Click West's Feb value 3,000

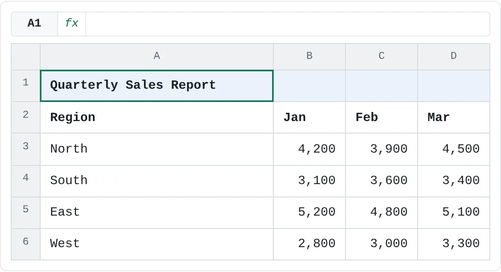[x=382, y=244]
